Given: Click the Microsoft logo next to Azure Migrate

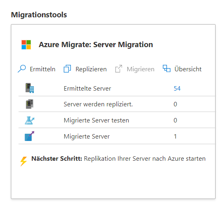Looking at the screenshot, I should (26, 45).
